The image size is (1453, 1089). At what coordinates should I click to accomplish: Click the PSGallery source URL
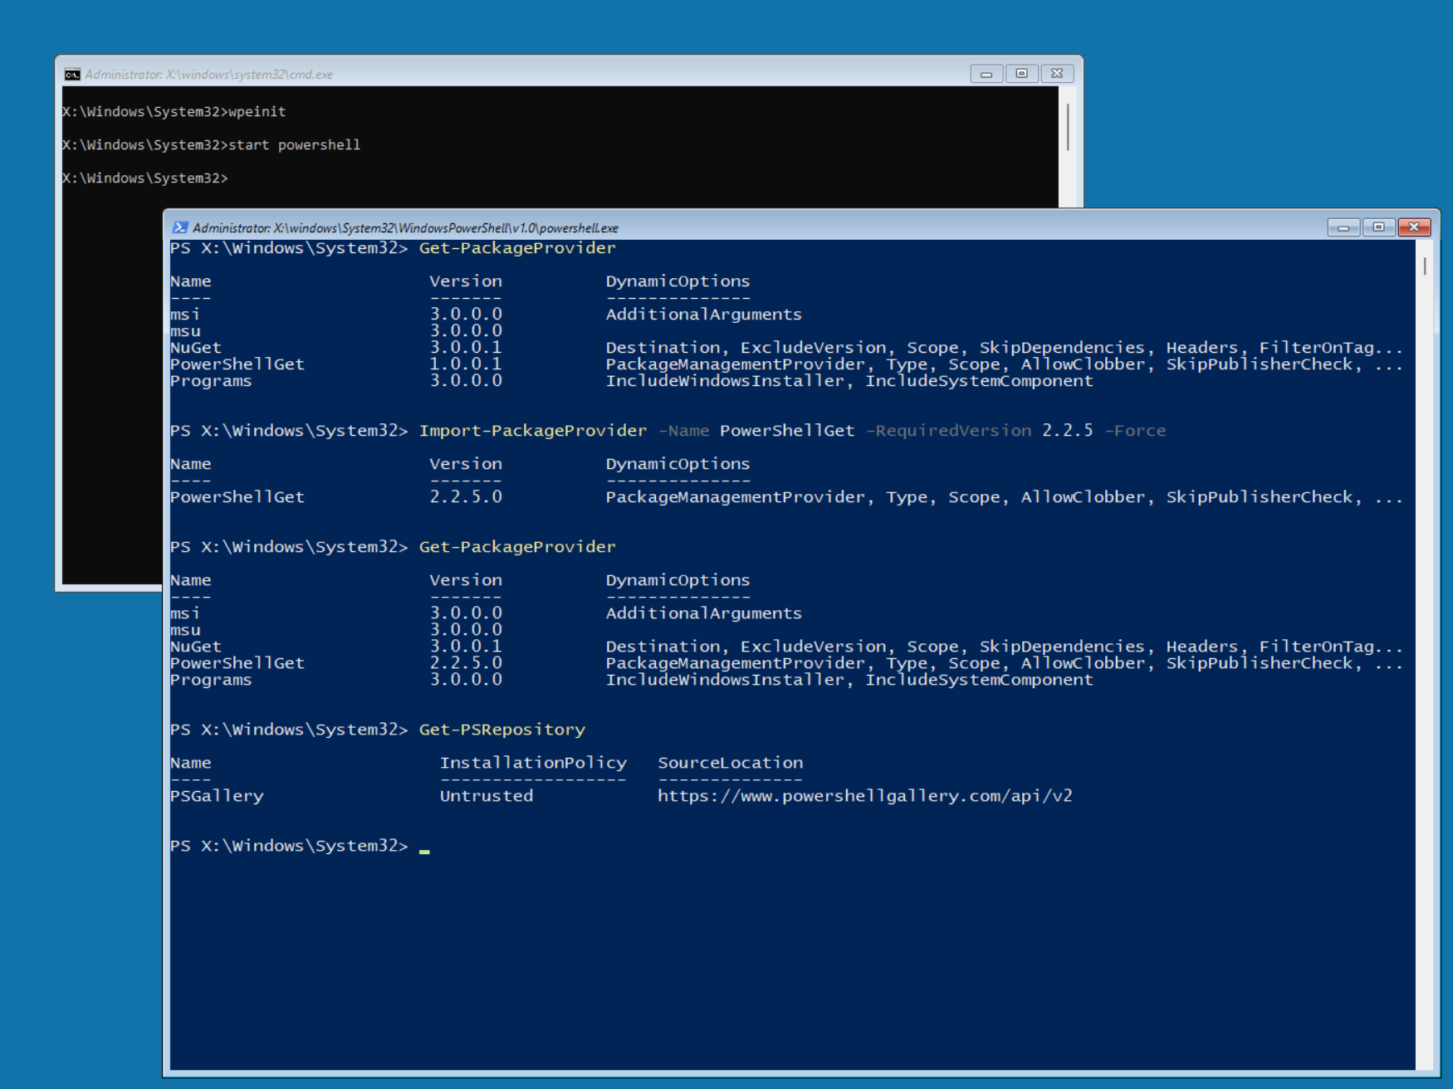coord(864,796)
